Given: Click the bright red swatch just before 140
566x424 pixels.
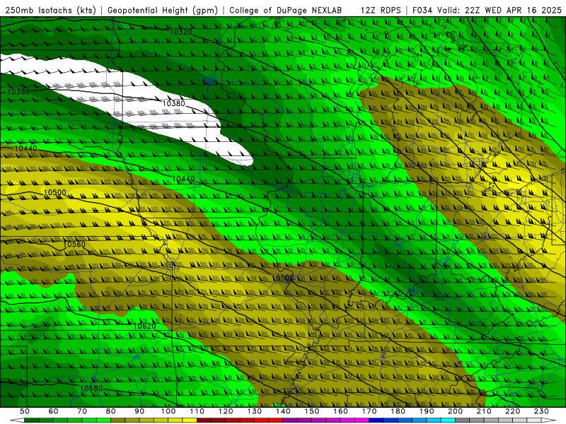Looking at the screenshot, I should click(x=276, y=420).
